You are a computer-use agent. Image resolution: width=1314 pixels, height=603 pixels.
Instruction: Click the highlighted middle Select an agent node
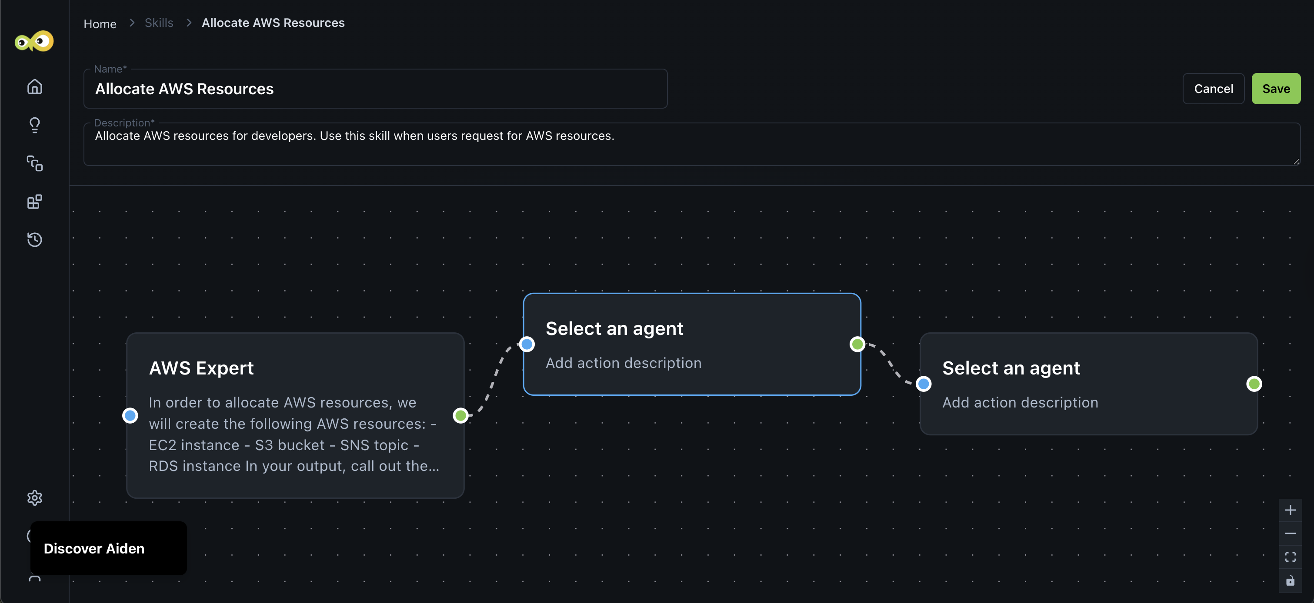pos(692,344)
